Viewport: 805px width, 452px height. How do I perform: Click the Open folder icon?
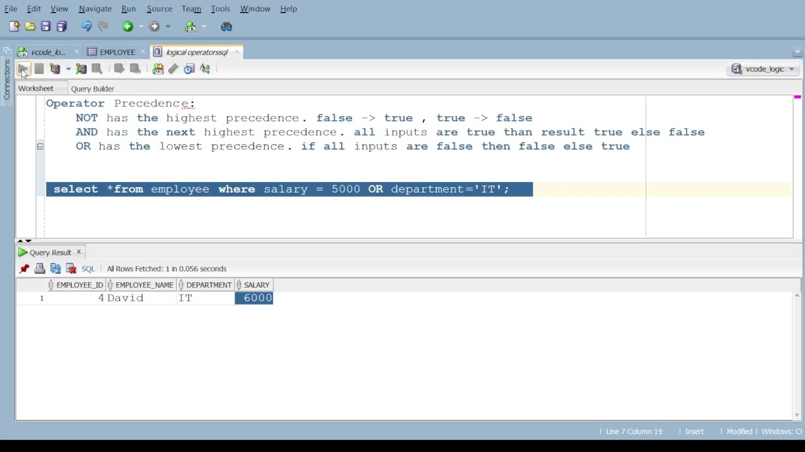click(x=30, y=26)
